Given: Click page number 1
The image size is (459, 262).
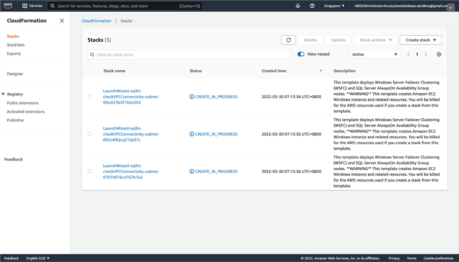Looking at the screenshot, I should click(417, 55).
